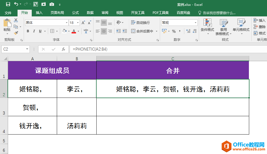267x154 pixels.
Task: Switch to the 数据 tab
Action: pyautogui.click(x=90, y=13)
